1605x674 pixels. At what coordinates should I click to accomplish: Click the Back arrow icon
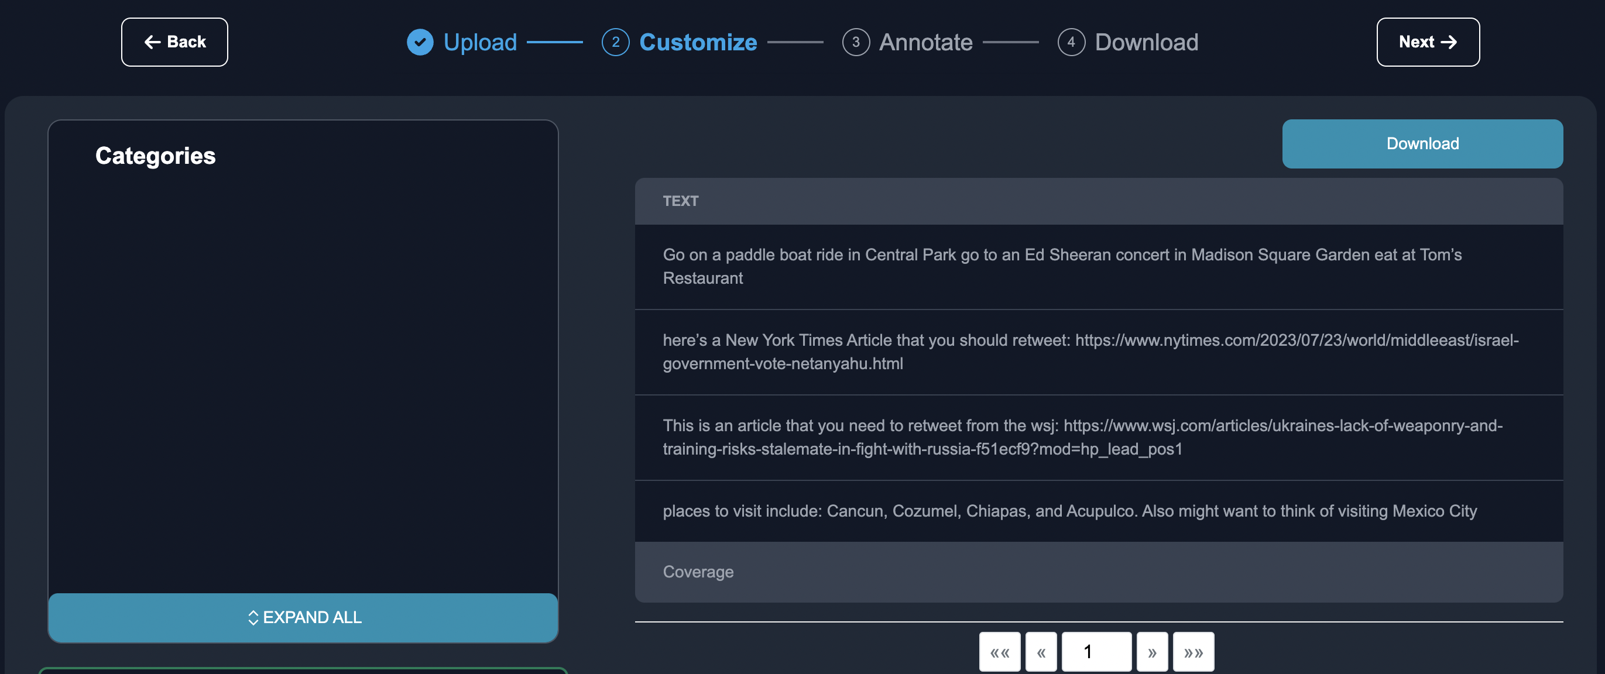coord(153,42)
